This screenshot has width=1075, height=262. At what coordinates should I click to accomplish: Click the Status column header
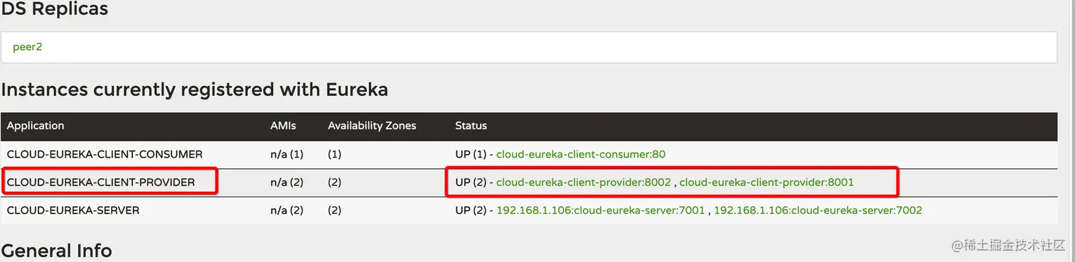point(471,126)
